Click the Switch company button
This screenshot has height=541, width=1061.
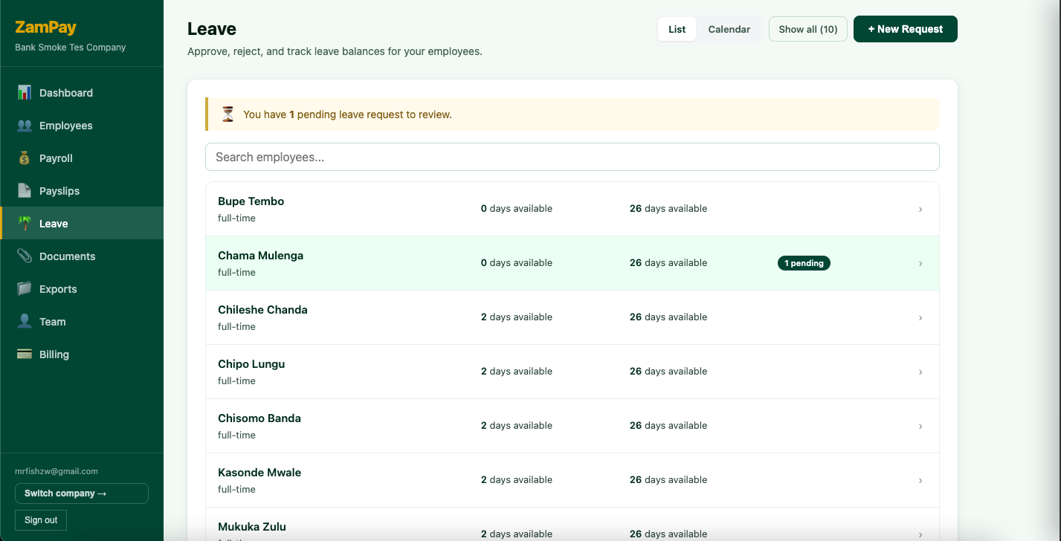(82, 493)
